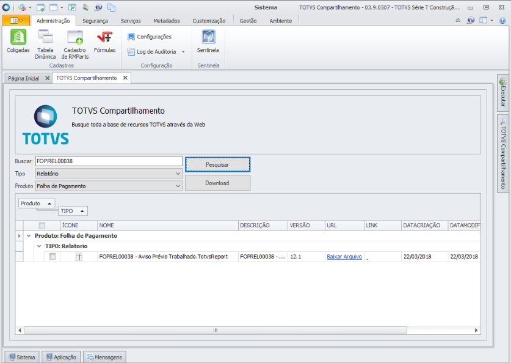Collapse the Produto: Folha de Pagamento group
This screenshot has width=511, height=363.
point(29,236)
